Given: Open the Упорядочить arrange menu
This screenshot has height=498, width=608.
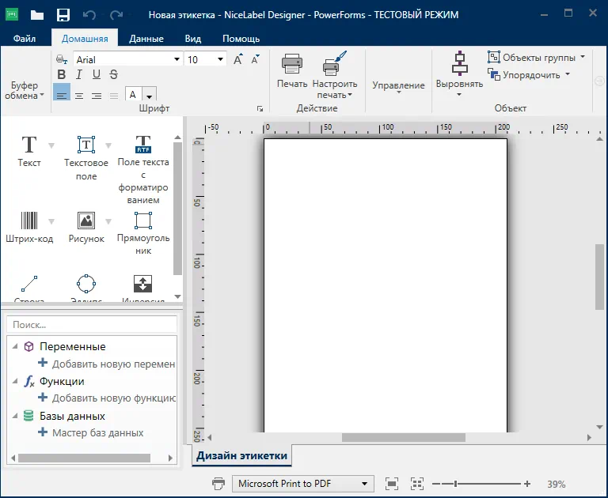Looking at the screenshot, I should 529,75.
